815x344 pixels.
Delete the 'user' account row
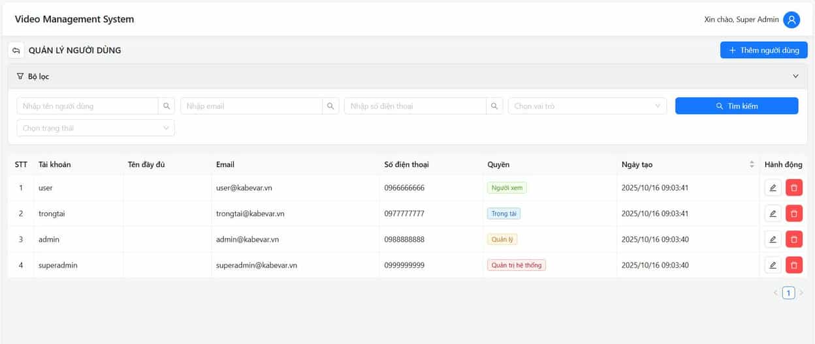coord(793,188)
